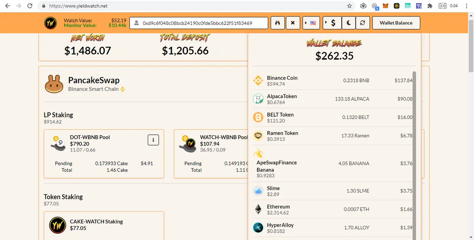
Task: Click the $137.84 Binance Coin value
Action: 403,80
